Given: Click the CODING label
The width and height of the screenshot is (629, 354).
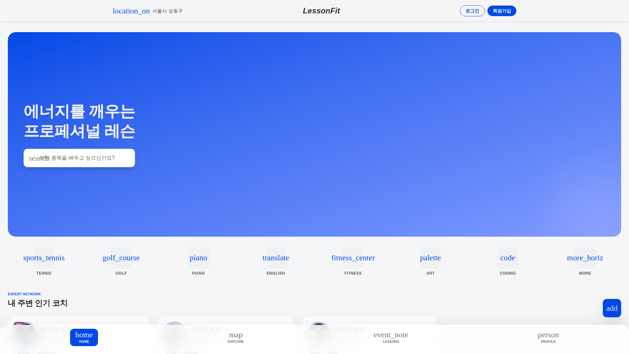Looking at the screenshot, I should click(508, 273).
